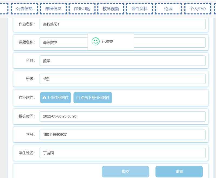
Task: Click the 提交时间 date field
Action: pos(123,117)
